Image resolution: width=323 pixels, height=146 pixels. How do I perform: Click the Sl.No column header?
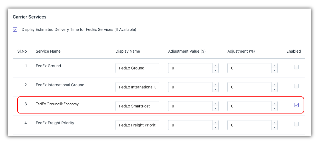(22, 51)
